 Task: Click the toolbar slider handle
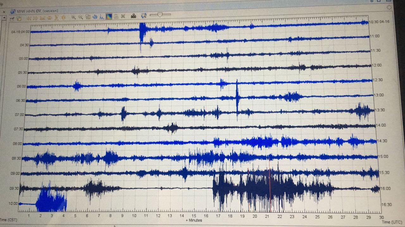[x=160, y=15]
